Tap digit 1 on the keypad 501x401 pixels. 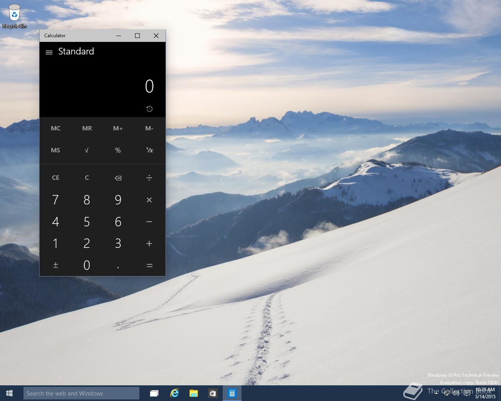coord(56,244)
